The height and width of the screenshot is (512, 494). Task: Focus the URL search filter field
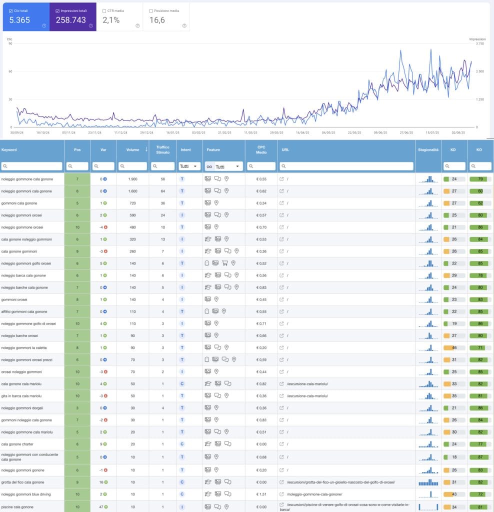pyautogui.click(x=346, y=166)
